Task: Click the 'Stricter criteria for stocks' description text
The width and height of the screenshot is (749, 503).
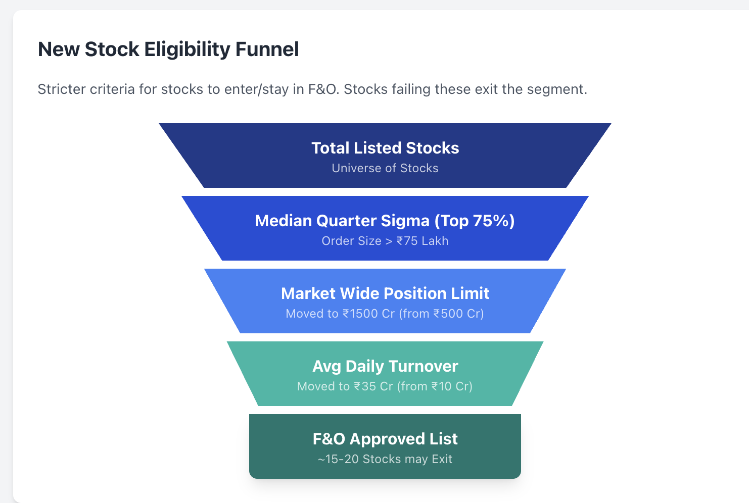Action: (x=312, y=89)
